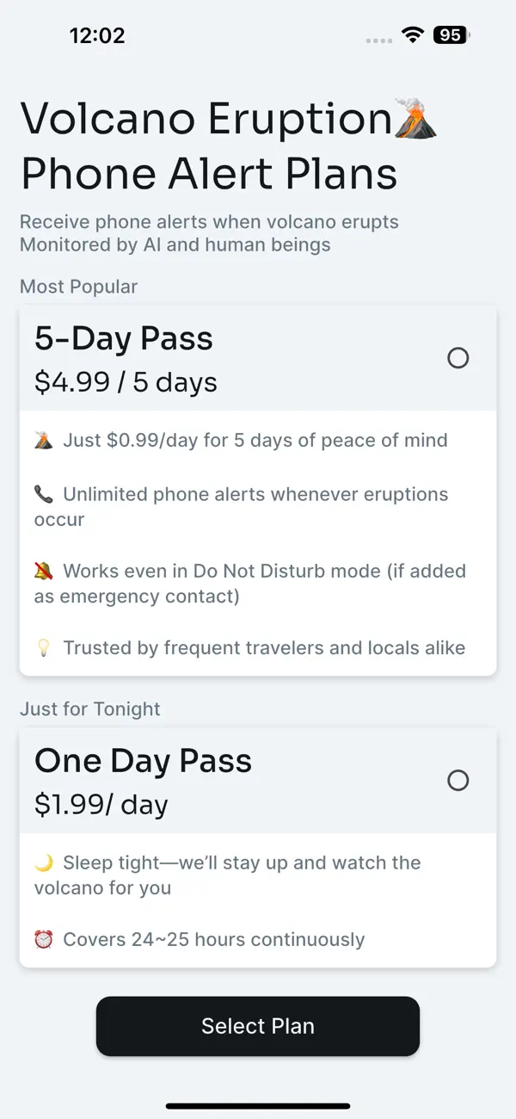Tap the Select Plan button
516x1119 pixels.
(x=258, y=1026)
